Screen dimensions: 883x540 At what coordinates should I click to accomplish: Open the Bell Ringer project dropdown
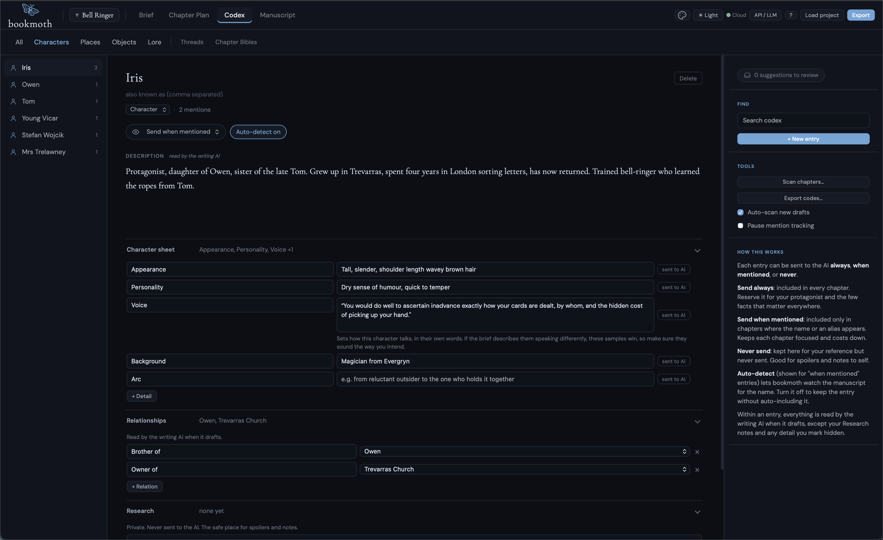(x=94, y=15)
